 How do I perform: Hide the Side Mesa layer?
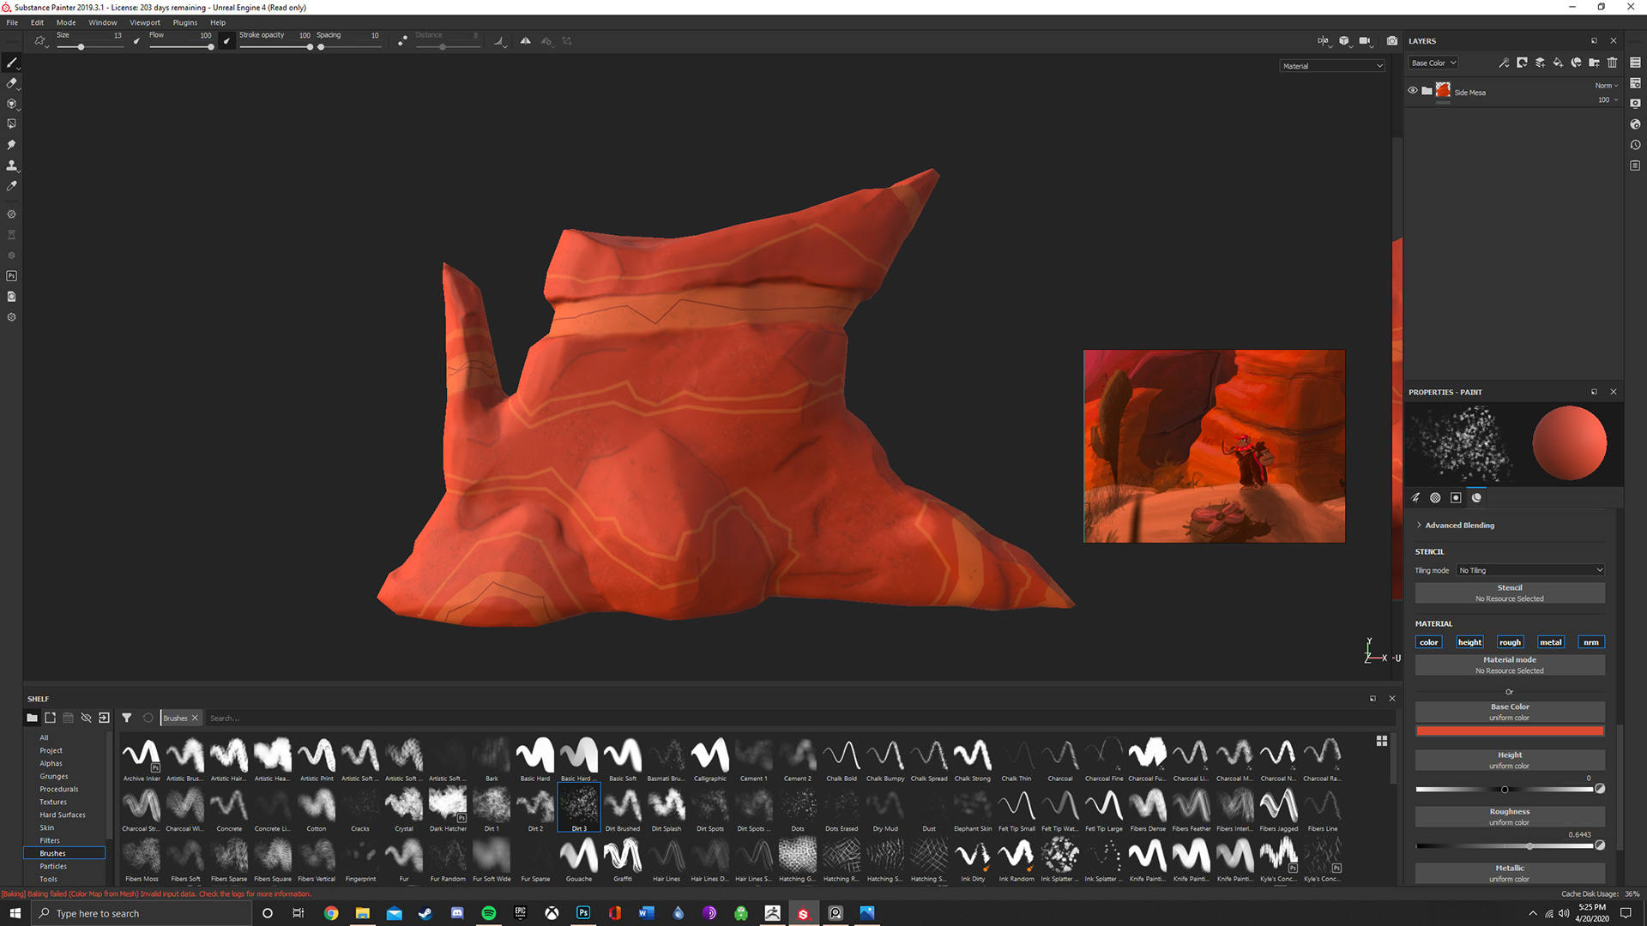click(1412, 90)
